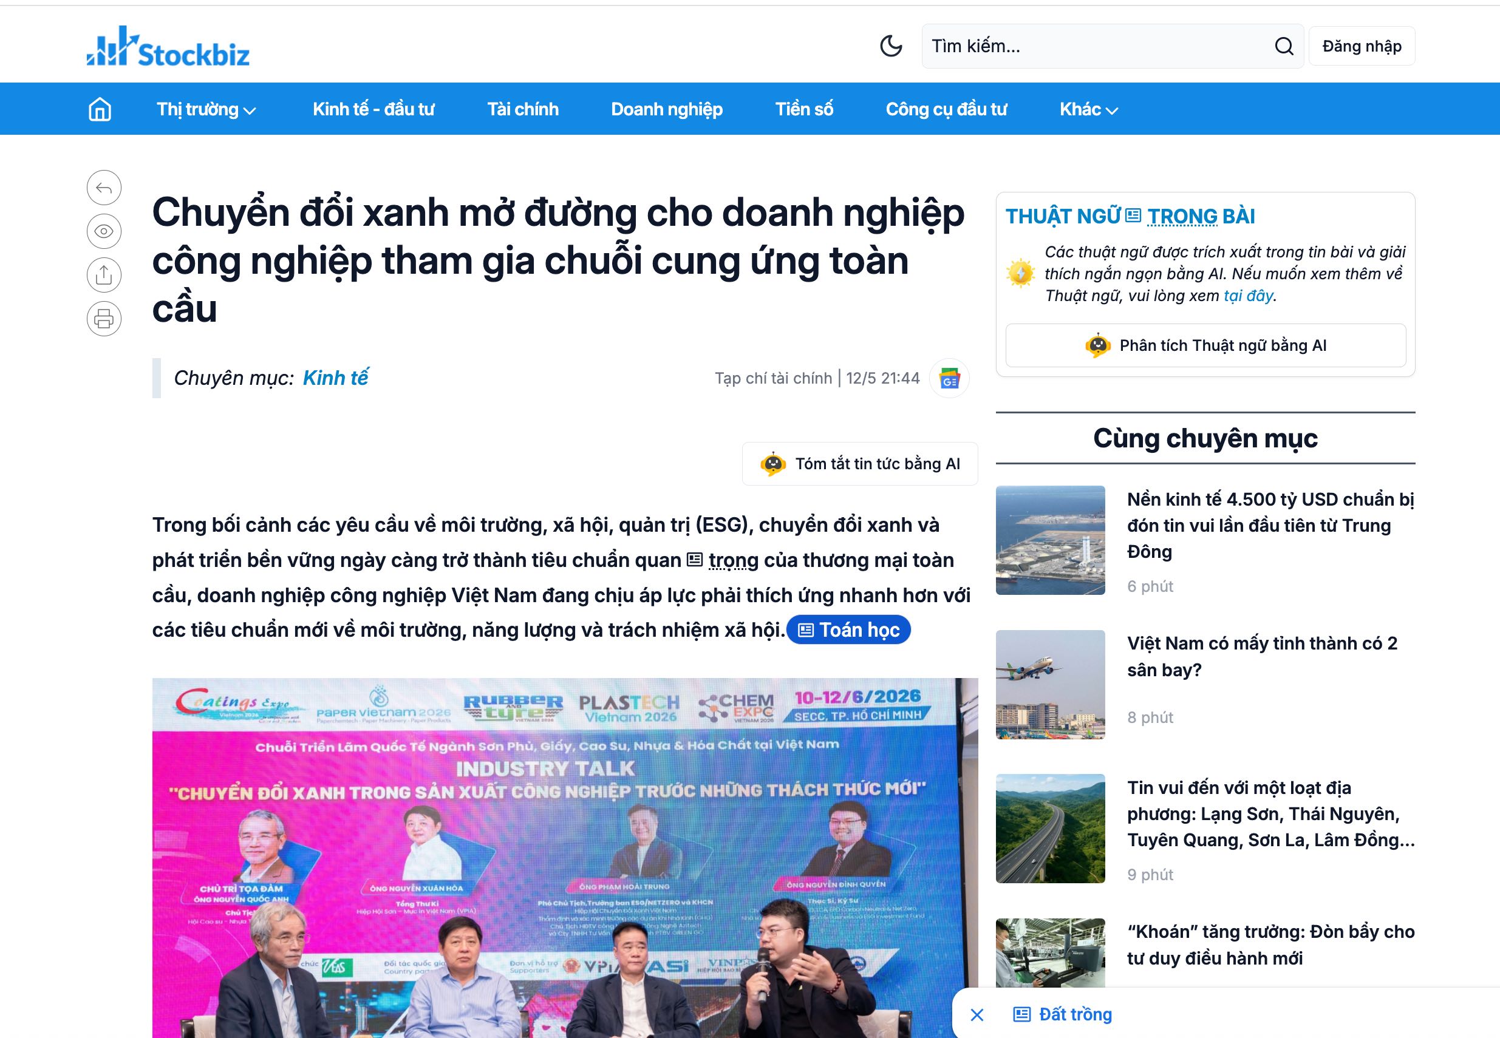Click the robot icon in Tóm tắt button
The height and width of the screenshot is (1038, 1500).
(x=772, y=464)
